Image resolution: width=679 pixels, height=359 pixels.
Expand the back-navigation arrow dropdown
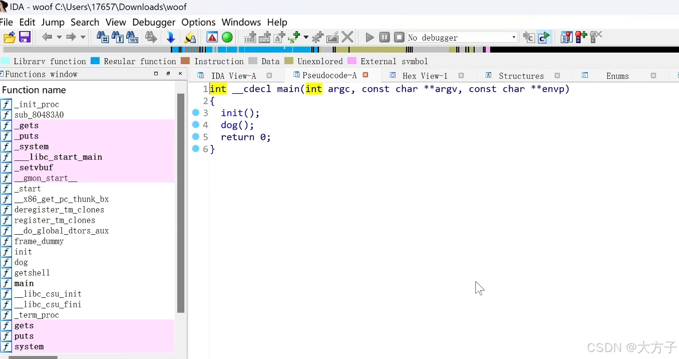tap(59, 37)
